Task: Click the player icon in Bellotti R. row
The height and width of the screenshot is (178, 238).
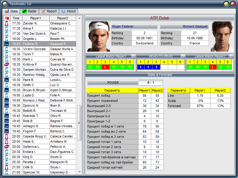Action: [x=7, y=111]
